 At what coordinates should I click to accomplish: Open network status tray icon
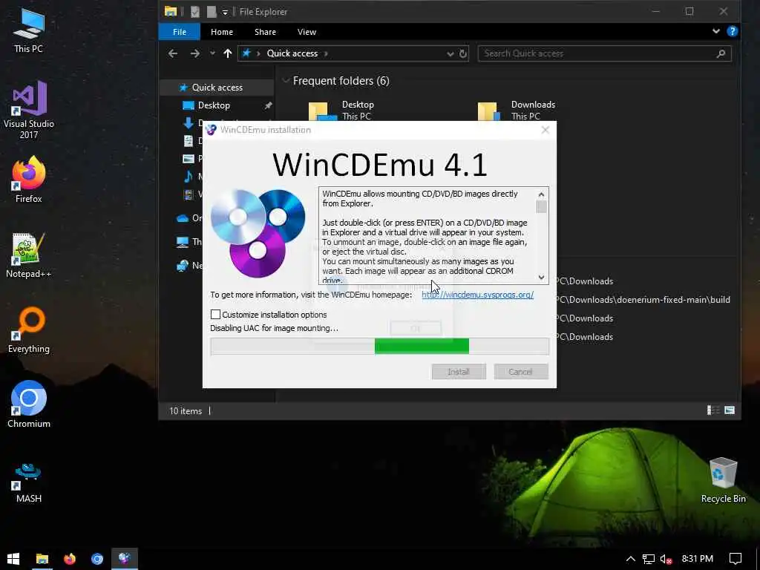[649, 560]
